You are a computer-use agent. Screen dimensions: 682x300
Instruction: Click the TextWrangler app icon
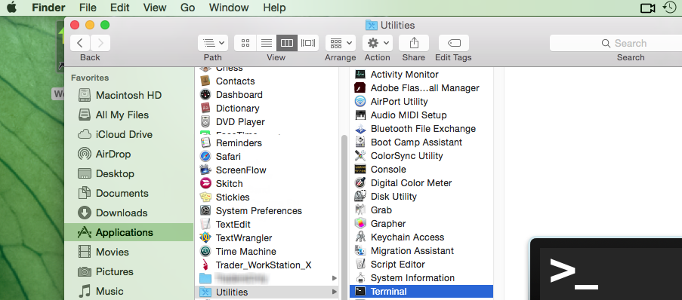point(205,237)
